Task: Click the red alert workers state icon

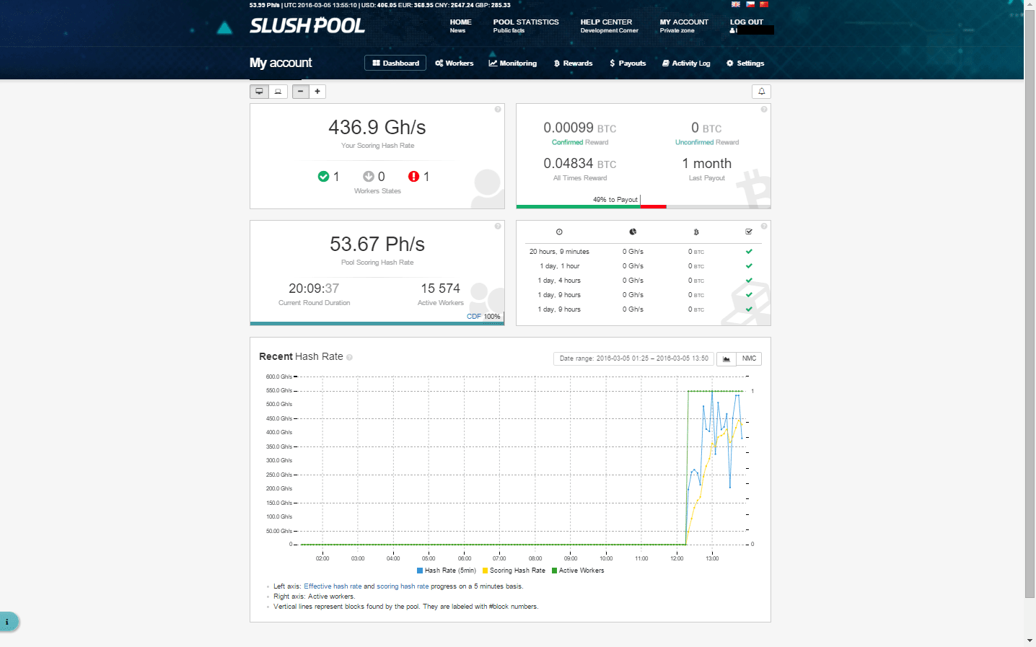Action: [x=413, y=177]
